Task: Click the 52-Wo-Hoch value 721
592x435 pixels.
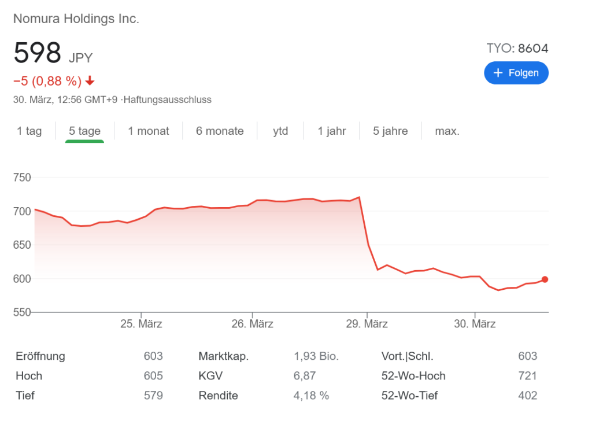Action: pos(527,376)
